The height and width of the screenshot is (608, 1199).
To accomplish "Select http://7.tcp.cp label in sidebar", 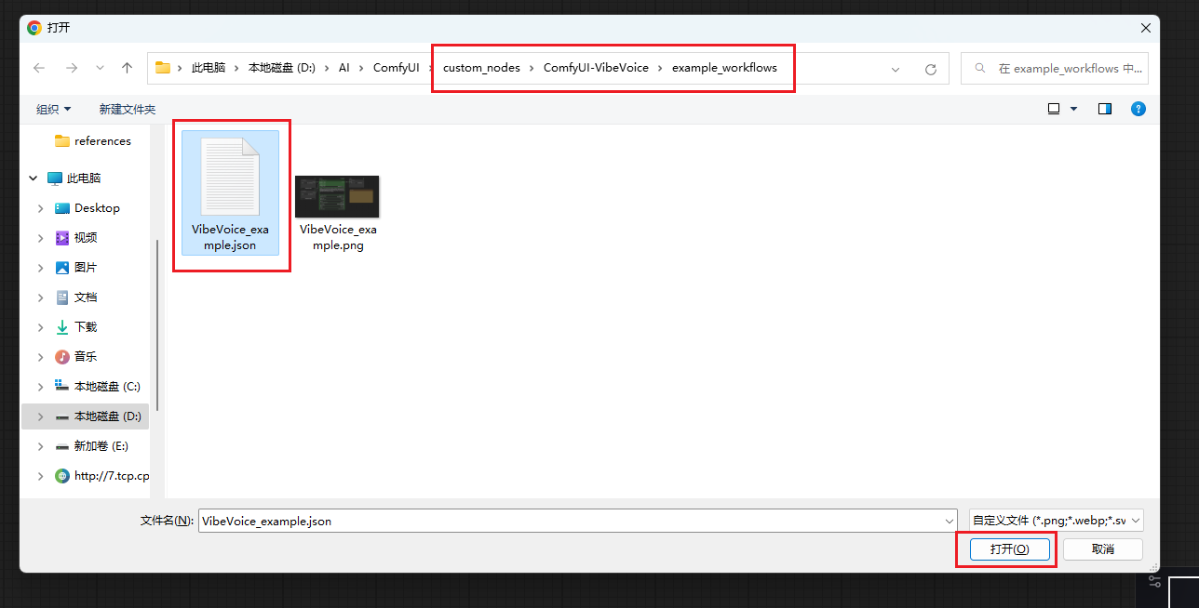I will tap(112, 476).
